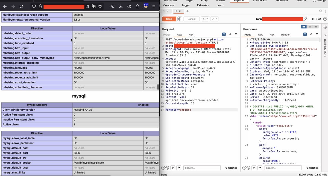Open Firefox account icon

pyautogui.click(x=129, y=6)
